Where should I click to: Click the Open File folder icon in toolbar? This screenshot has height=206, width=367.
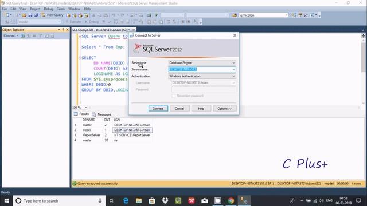click(x=24, y=15)
